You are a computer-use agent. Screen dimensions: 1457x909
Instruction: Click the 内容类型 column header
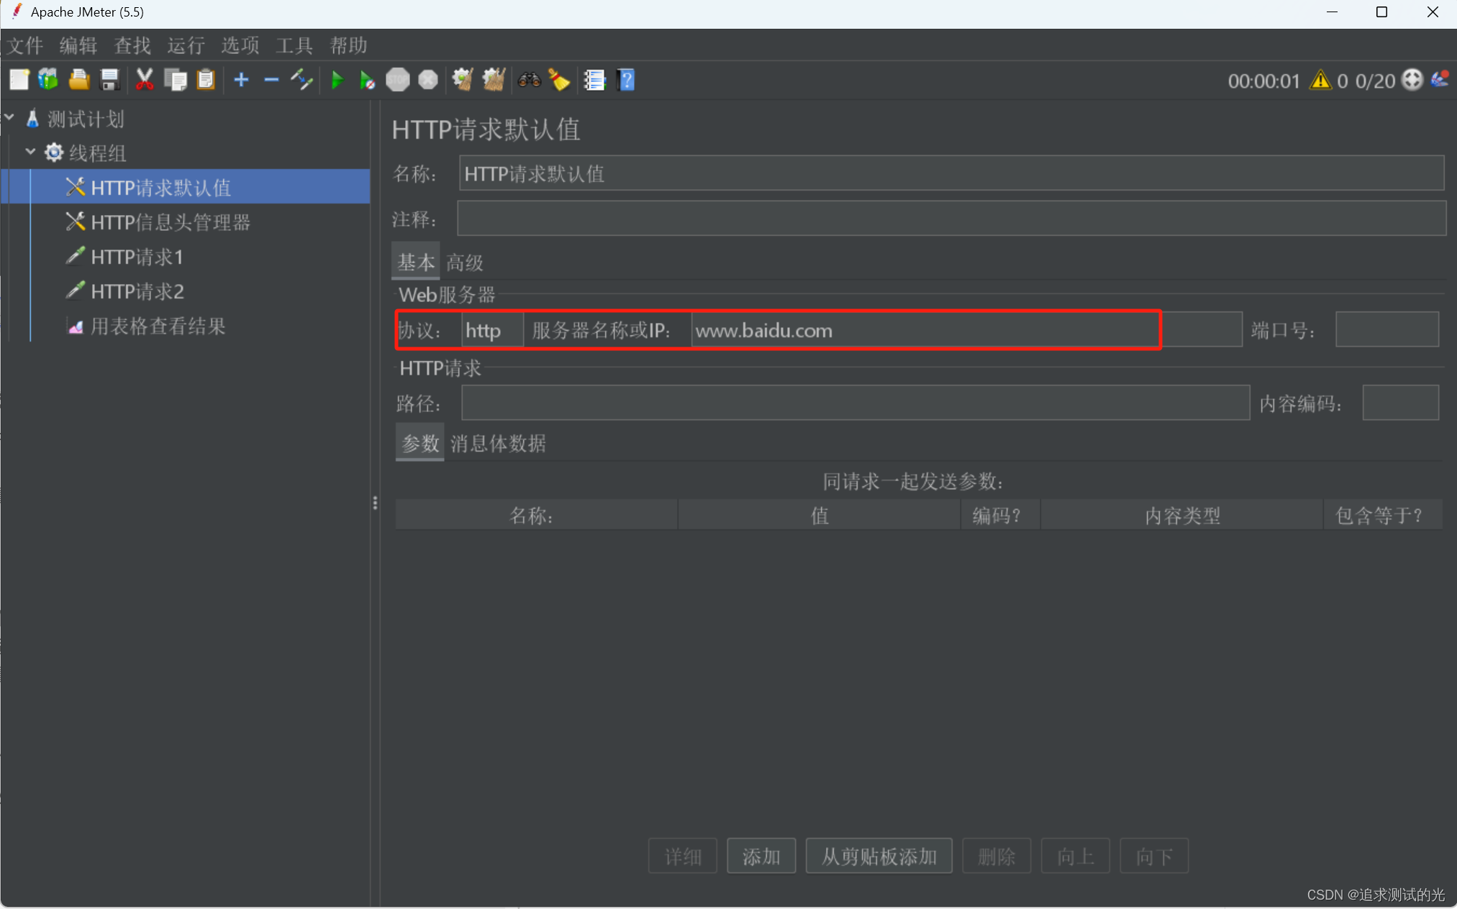[1182, 515]
